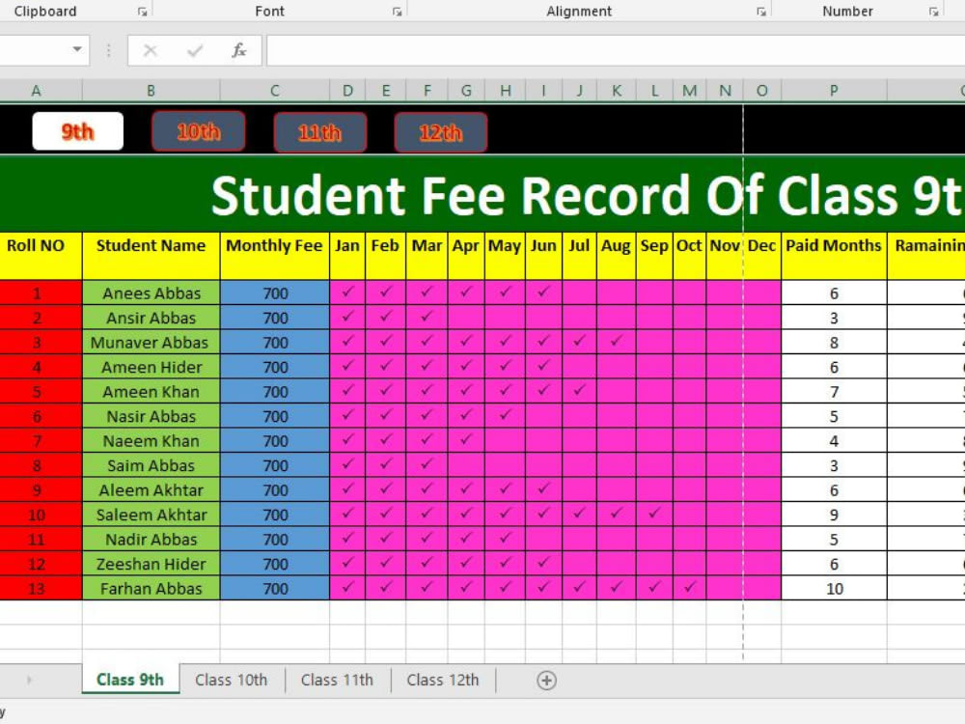Click the Dec header cell
The height and width of the screenshot is (724, 965).
(762, 256)
